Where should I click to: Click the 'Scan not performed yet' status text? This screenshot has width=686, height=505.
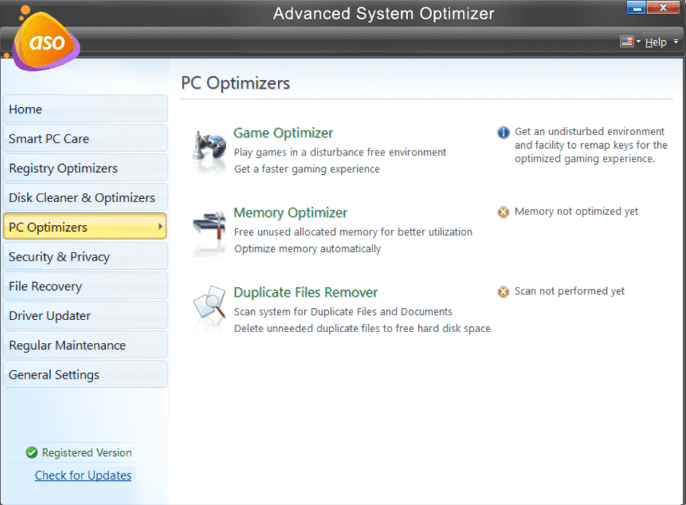coord(569,291)
